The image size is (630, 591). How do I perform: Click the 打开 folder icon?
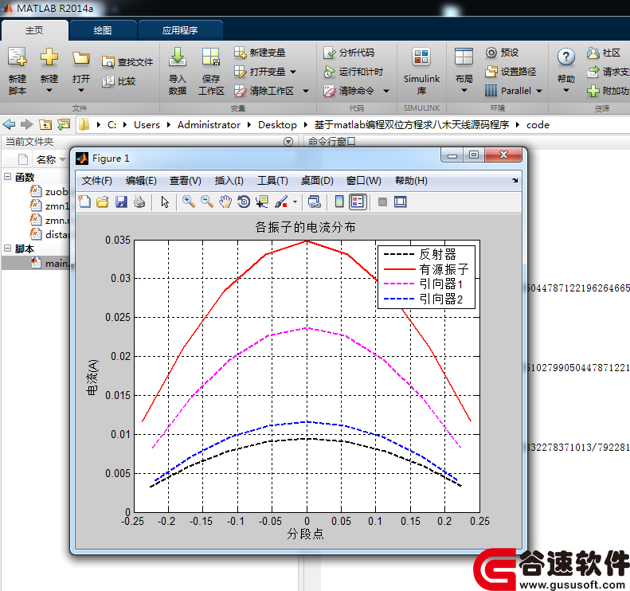tap(80, 59)
